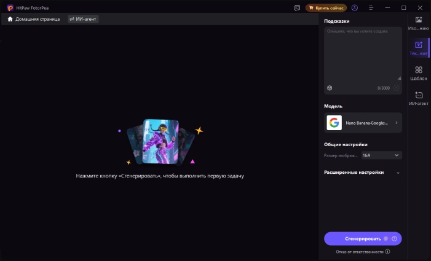Go to Домашняя страница home tab
The width and height of the screenshot is (431, 261).
(x=34, y=19)
